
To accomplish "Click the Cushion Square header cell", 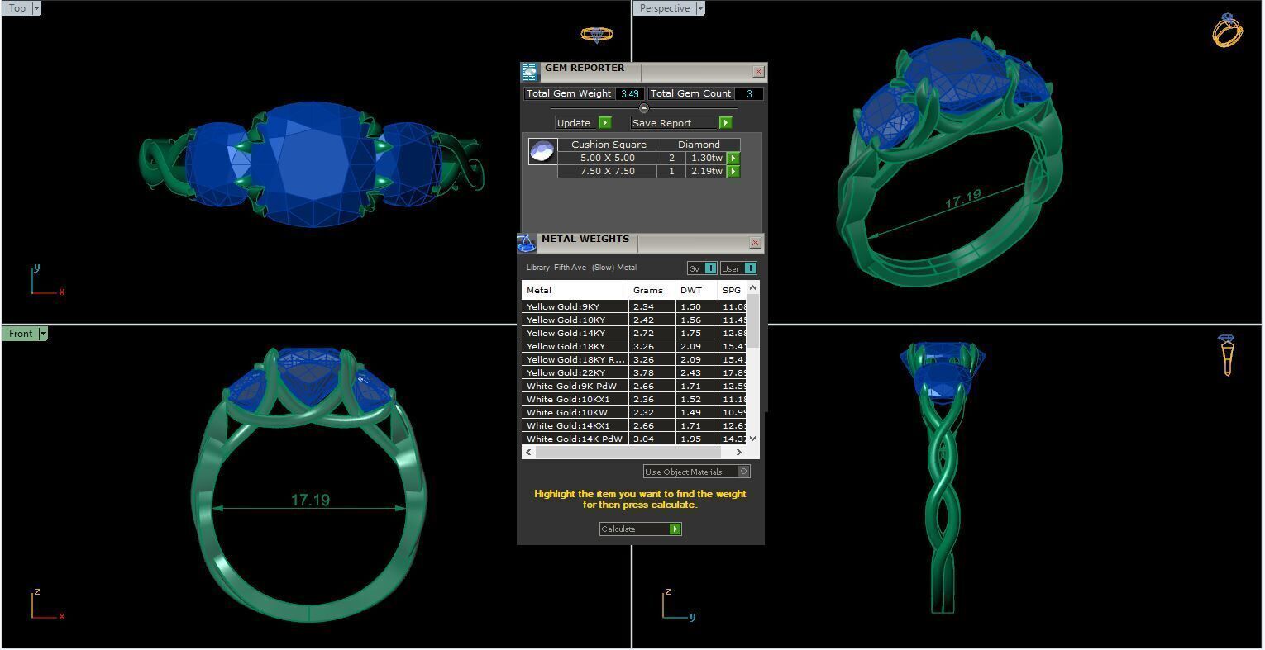I will [x=609, y=145].
